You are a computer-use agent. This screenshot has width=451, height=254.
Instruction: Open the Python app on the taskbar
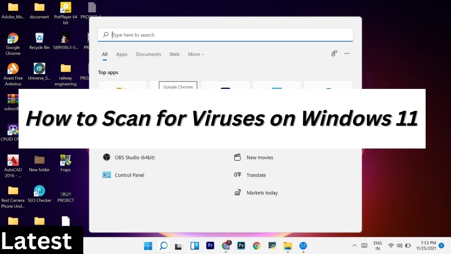tap(272, 246)
